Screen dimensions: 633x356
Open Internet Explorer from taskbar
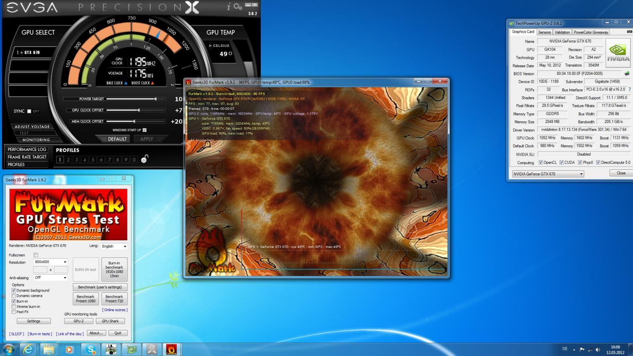tap(28, 350)
